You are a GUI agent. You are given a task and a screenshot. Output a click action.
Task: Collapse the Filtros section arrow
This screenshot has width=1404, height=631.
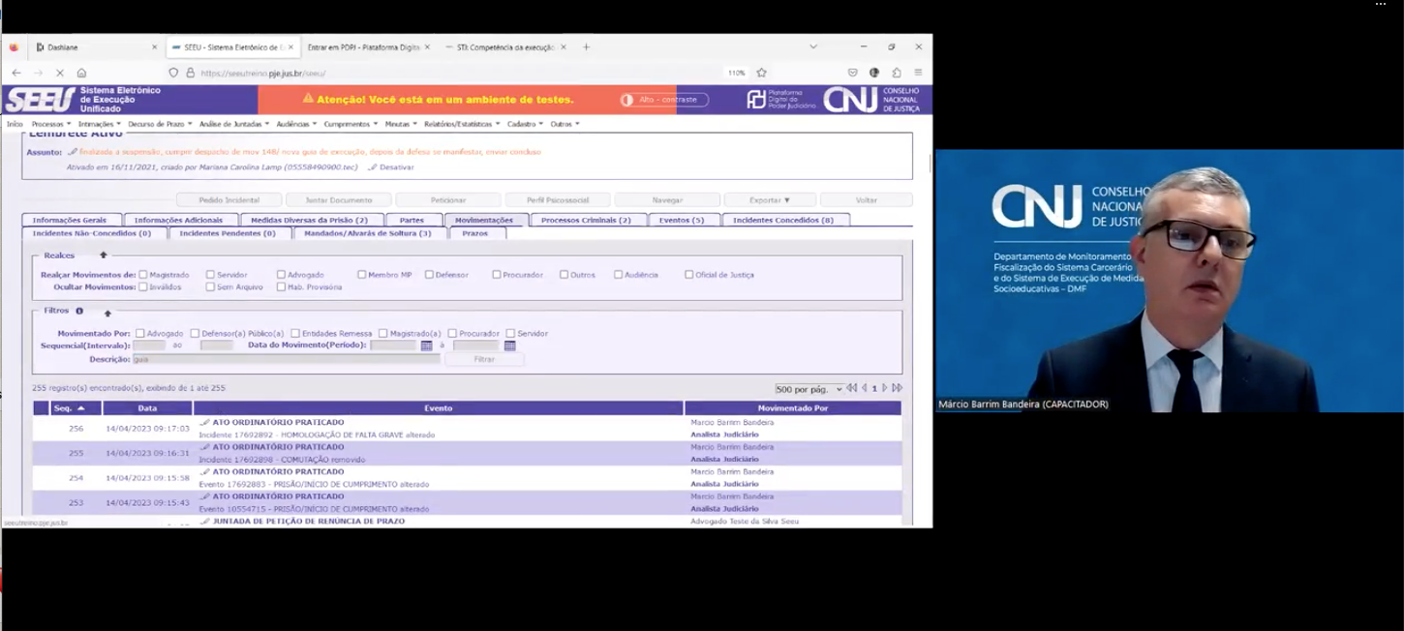pyautogui.click(x=107, y=313)
